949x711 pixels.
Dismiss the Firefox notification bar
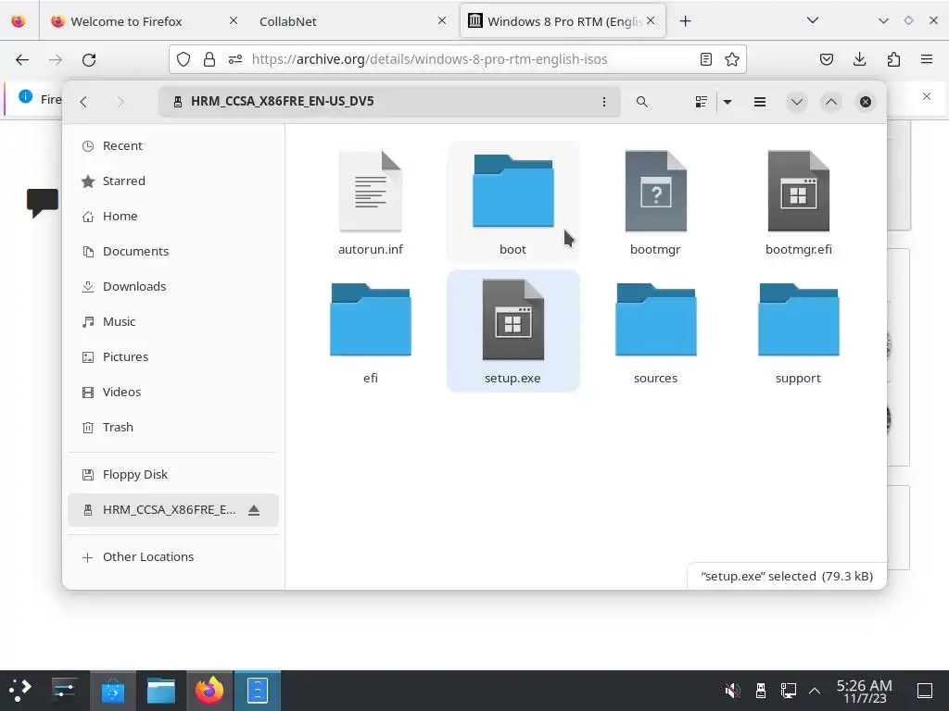(927, 96)
